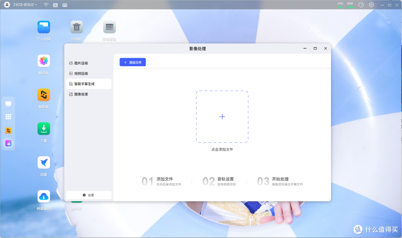Open the app grid launcher in left dock
This screenshot has height=238, width=402.
coord(8,117)
